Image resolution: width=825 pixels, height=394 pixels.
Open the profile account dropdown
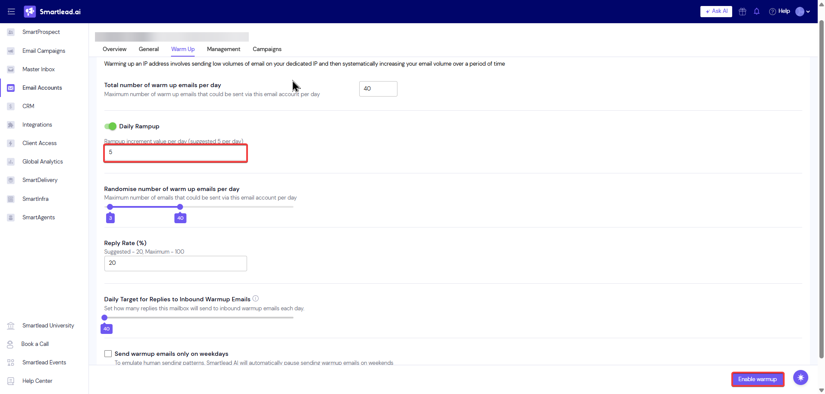click(802, 12)
